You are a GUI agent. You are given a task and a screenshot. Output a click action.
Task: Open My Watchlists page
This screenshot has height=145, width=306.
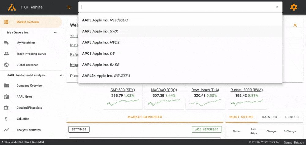click(x=26, y=43)
